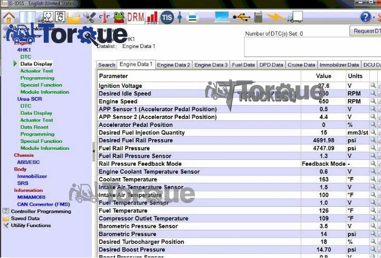Viewport: 381px width, 258px height.
Task: Open Controller Programming
Action: (41, 212)
